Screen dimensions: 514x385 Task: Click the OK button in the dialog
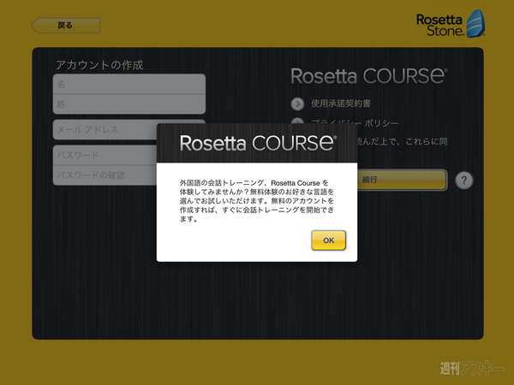click(x=328, y=240)
